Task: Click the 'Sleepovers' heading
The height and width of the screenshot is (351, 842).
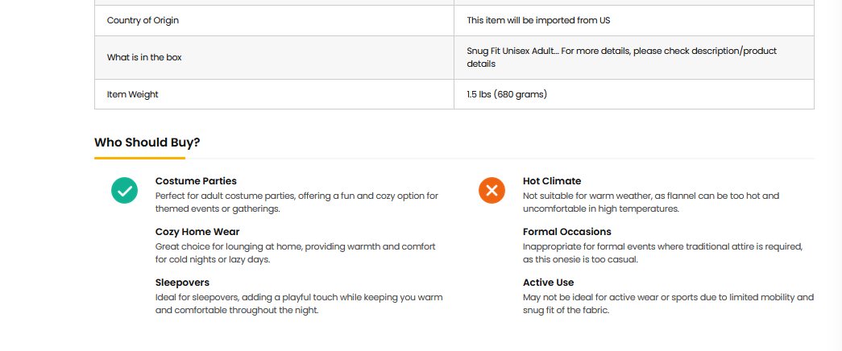Action: [182, 283]
